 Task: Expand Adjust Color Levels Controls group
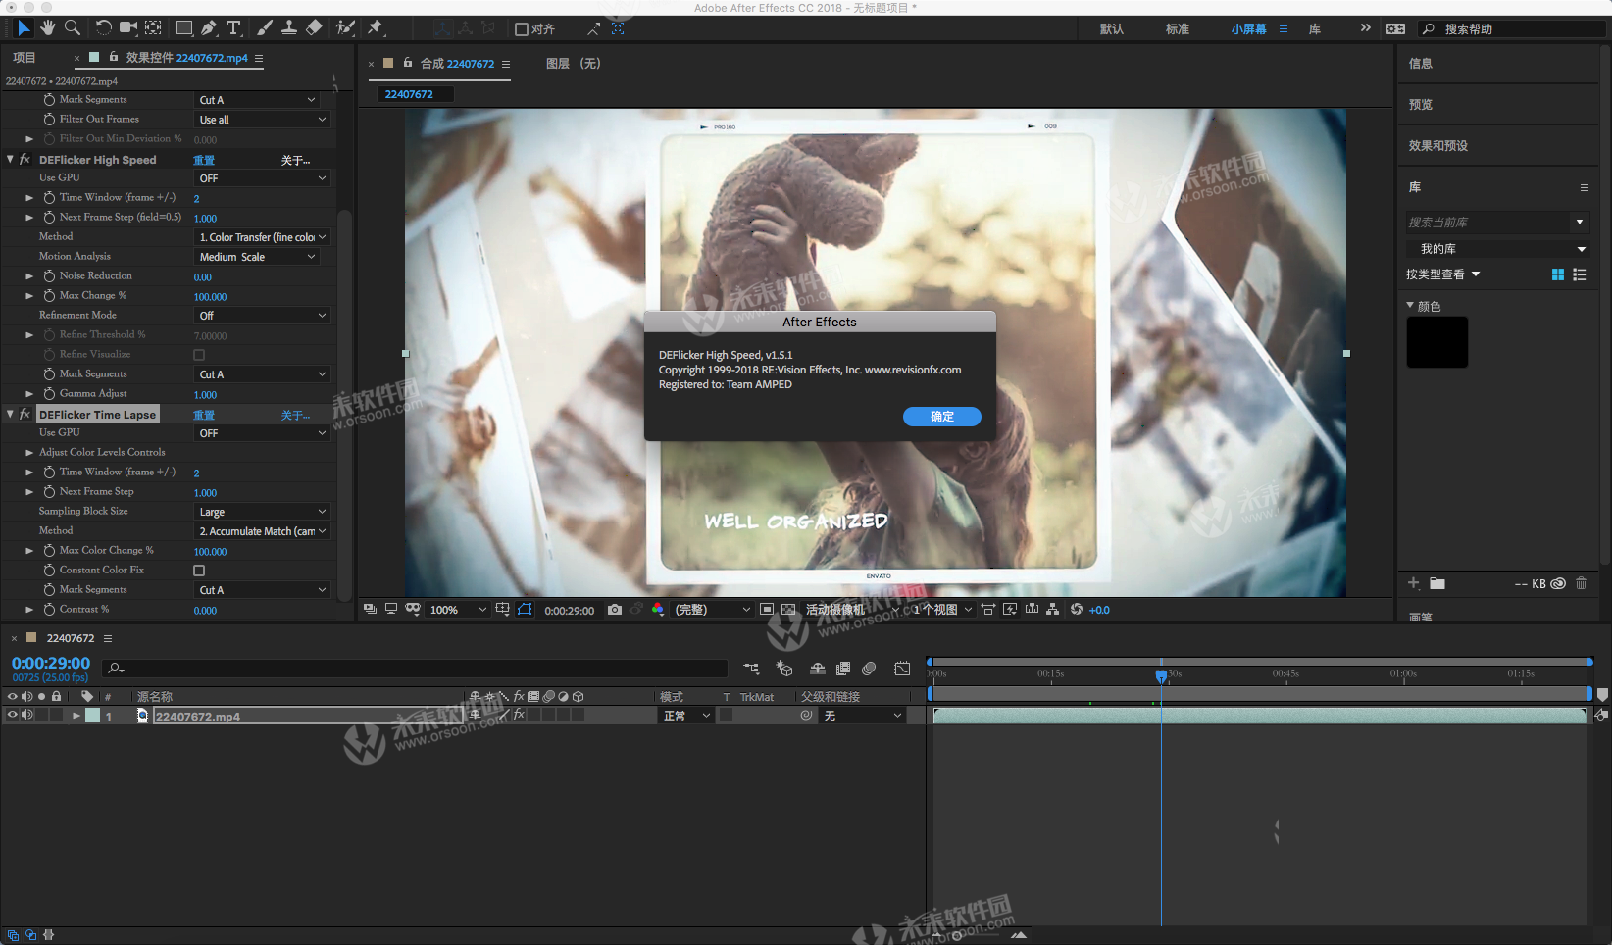pos(29,453)
